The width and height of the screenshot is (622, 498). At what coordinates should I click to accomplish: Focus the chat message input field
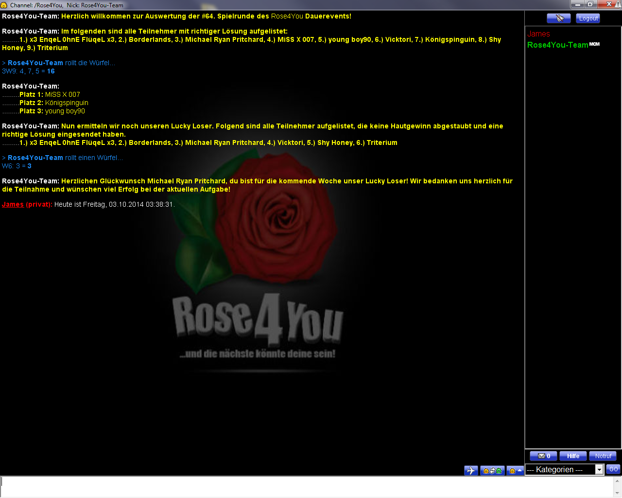click(306, 486)
